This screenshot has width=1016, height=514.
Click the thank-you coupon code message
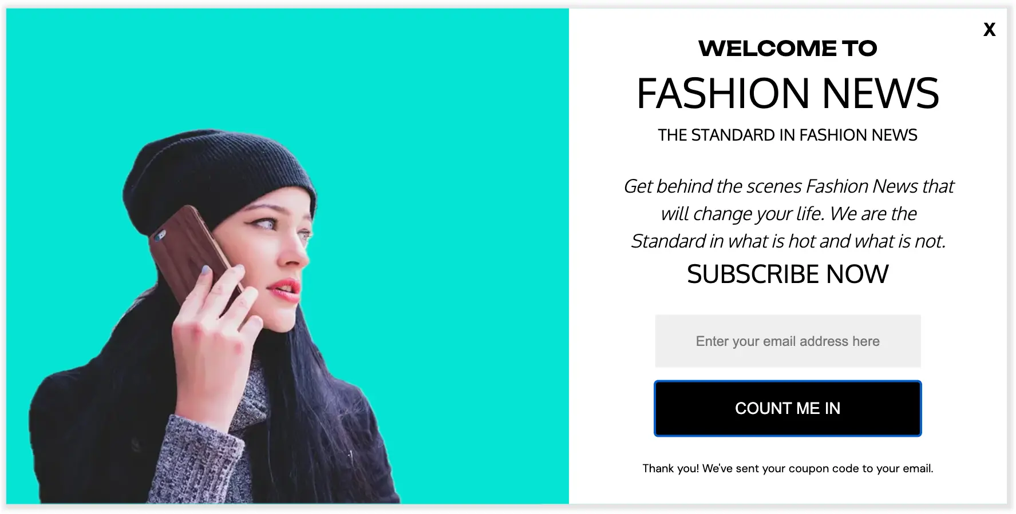click(x=788, y=468)
